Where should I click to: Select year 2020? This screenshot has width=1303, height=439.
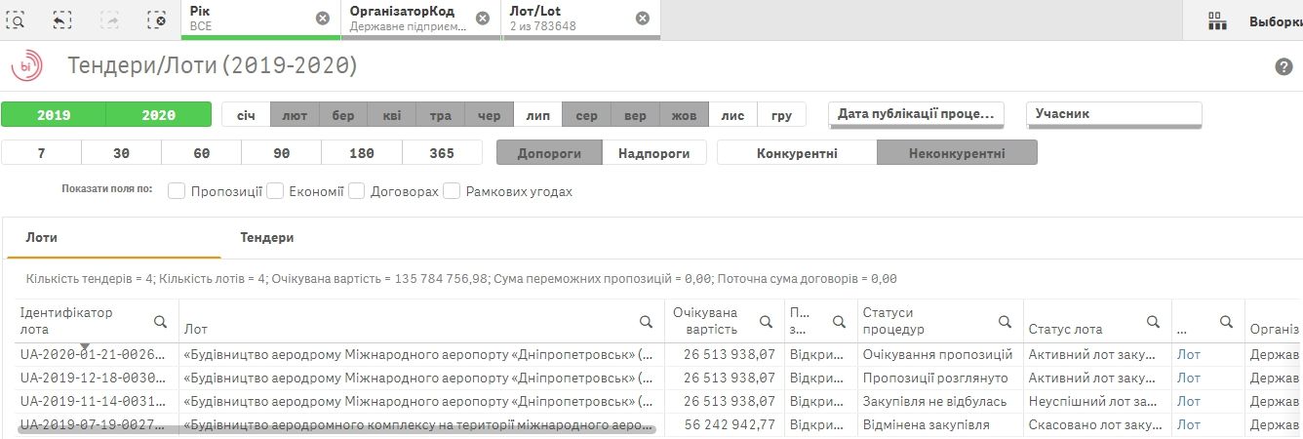pyautogui.click(x=158, y=114)
